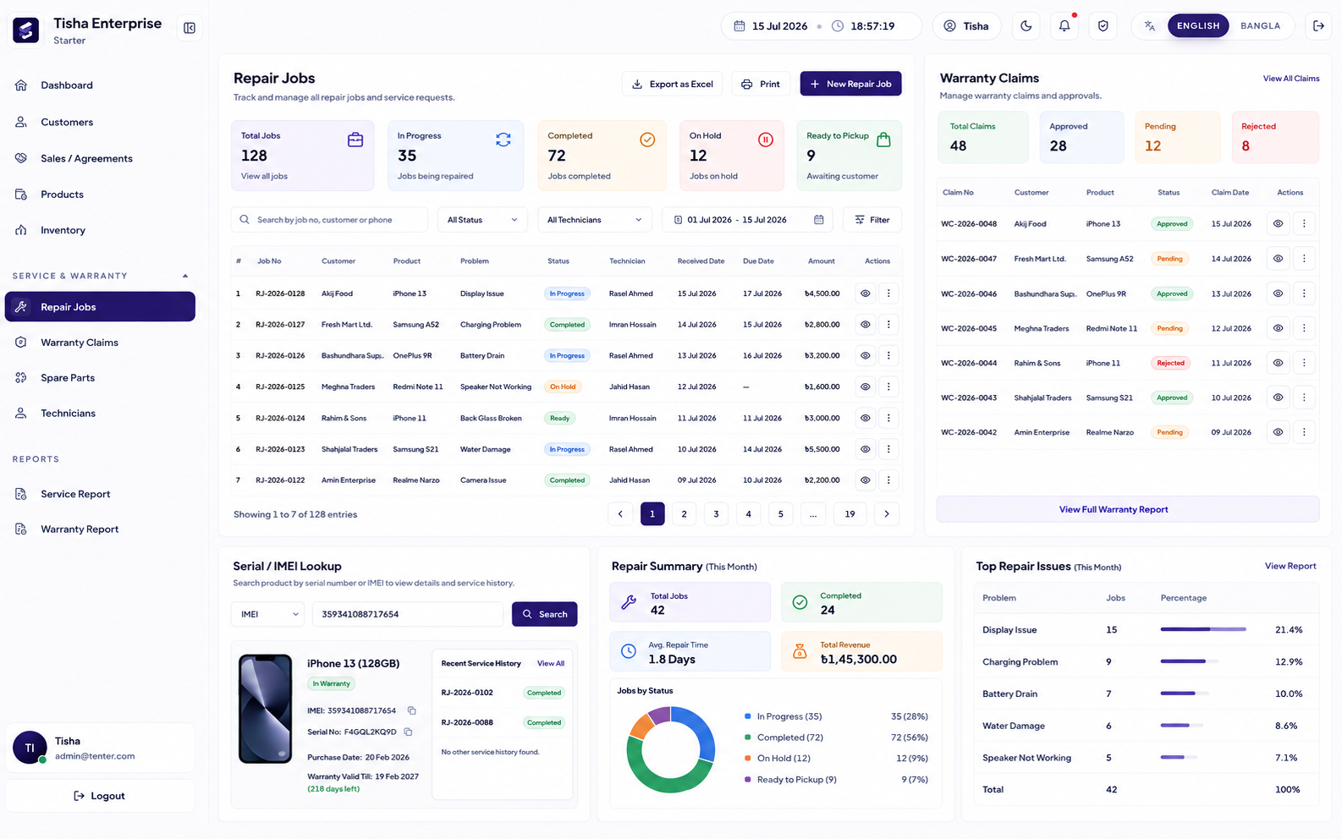Click the New Repair Job button
This screenshot has width=1342, height=839.
(850, 84)
